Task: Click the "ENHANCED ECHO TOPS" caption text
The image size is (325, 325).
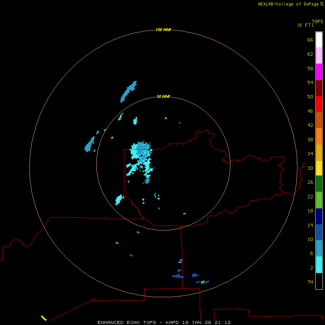Action: coord(127,322)
